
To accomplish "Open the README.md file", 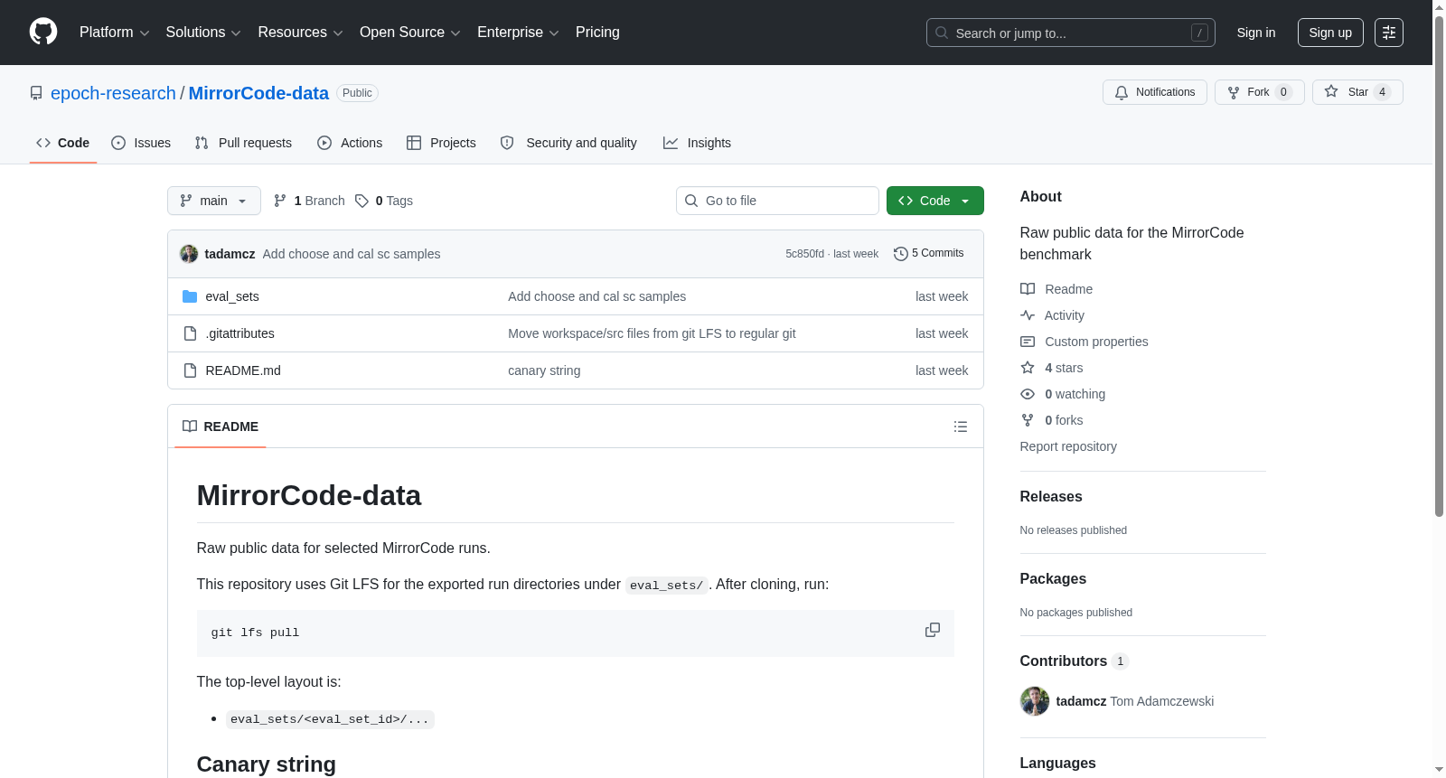I will pos(243,370).
